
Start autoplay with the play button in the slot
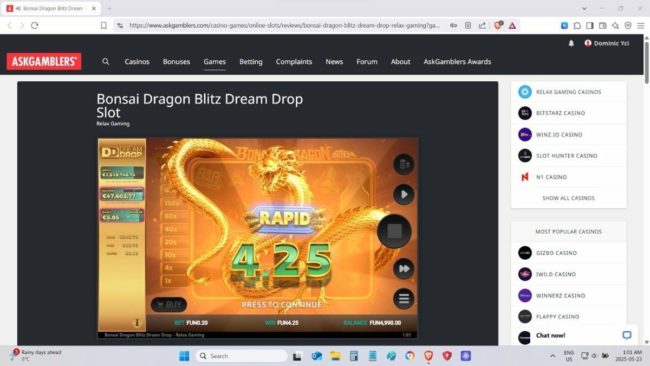point(404,194)
